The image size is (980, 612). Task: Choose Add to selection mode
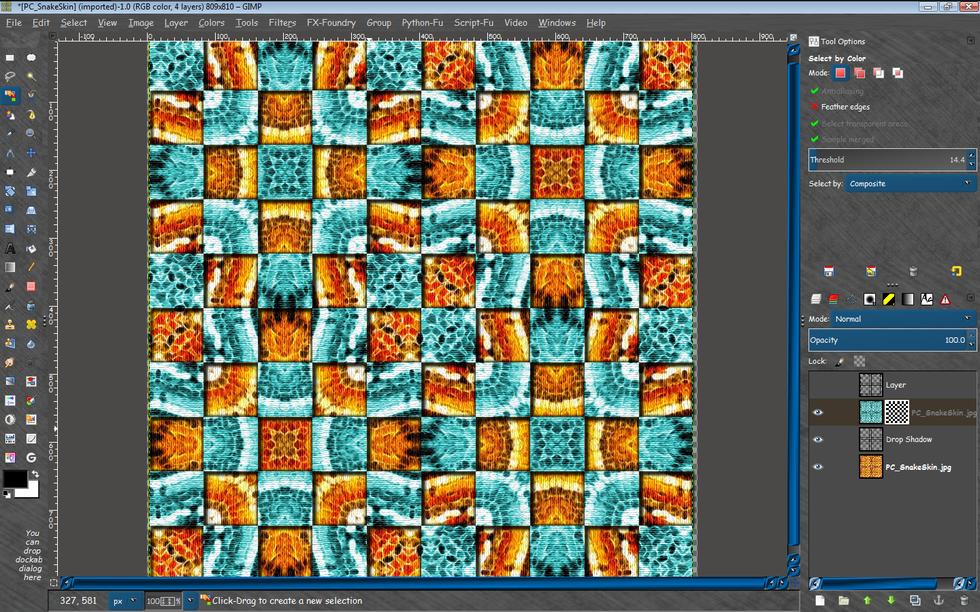pyautogui.click(x=860, y=73)
